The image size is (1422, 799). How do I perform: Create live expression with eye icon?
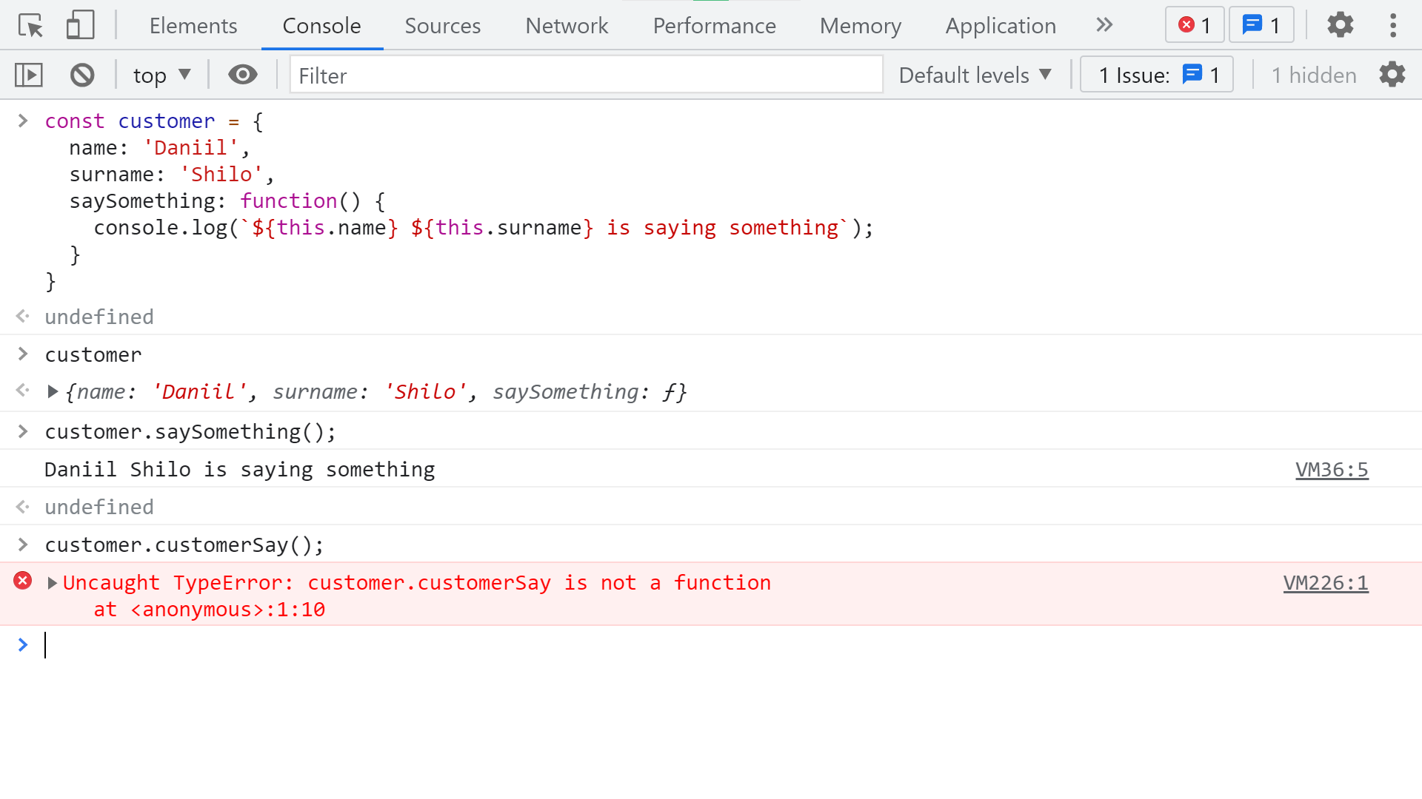(242, 75)
